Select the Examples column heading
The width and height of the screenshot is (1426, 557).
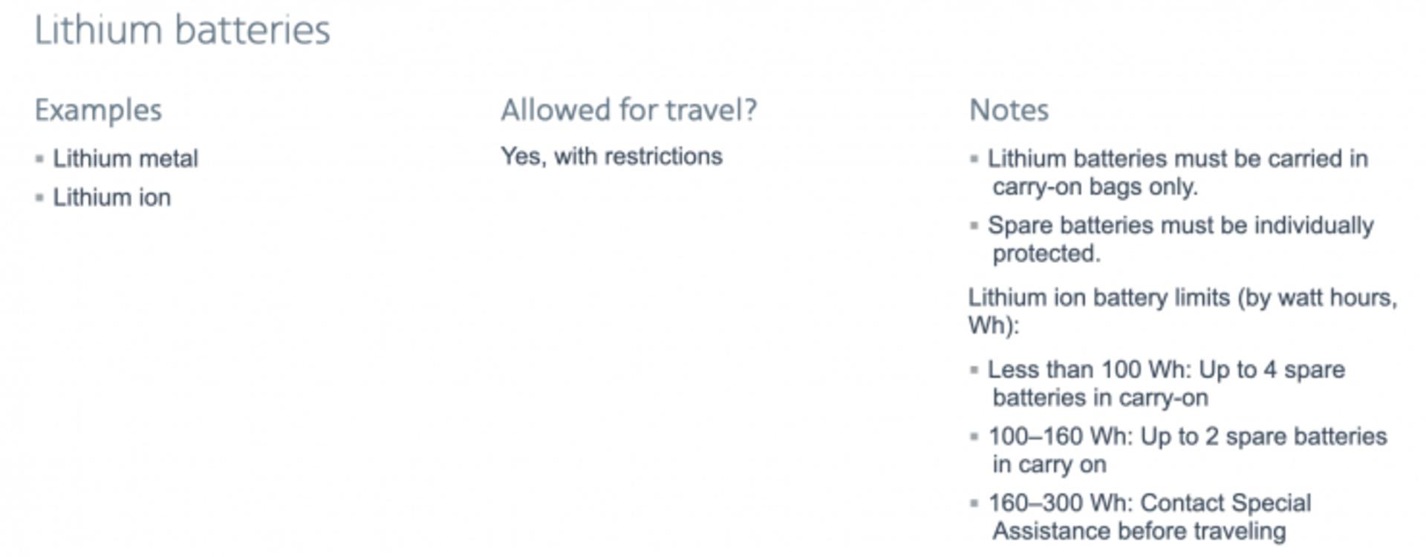tap(98, 111)
